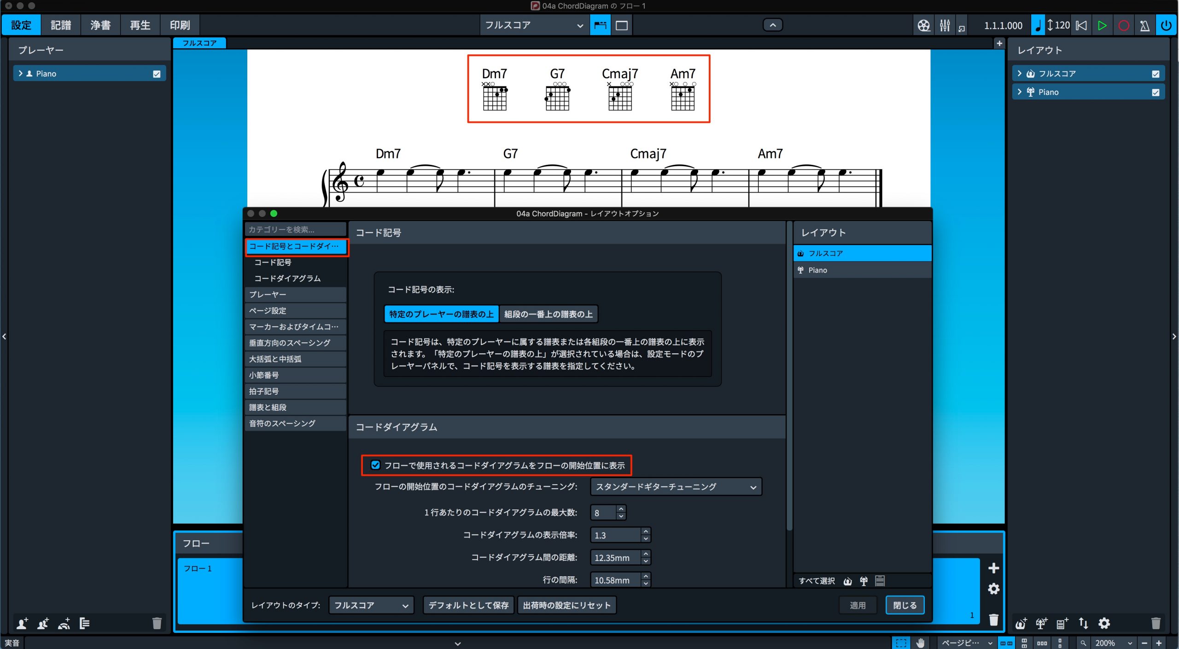The height and width of the screenshot is (649, 1179).
Task: Add custom score layout icon
Action: pos(1062,623)
